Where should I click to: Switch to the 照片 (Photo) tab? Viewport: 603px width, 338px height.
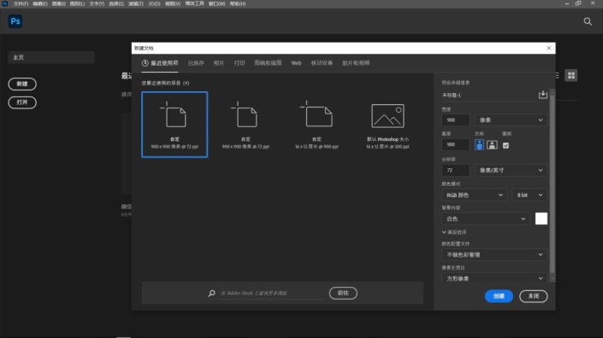tap(219, 63)
